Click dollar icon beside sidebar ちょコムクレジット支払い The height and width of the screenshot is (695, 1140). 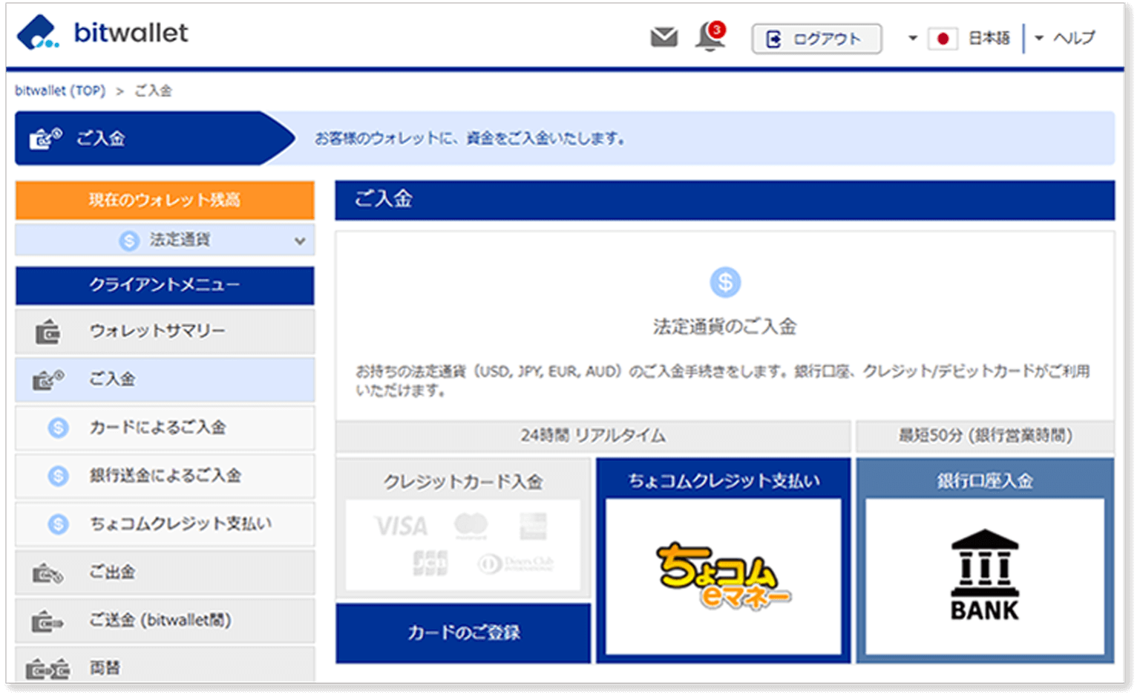coord(58,524)
